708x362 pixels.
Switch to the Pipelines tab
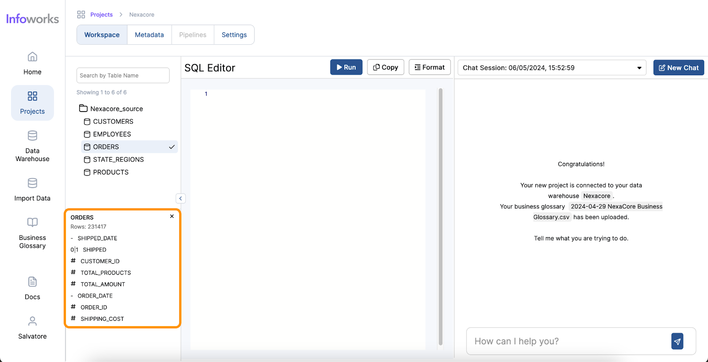point(192,35)
